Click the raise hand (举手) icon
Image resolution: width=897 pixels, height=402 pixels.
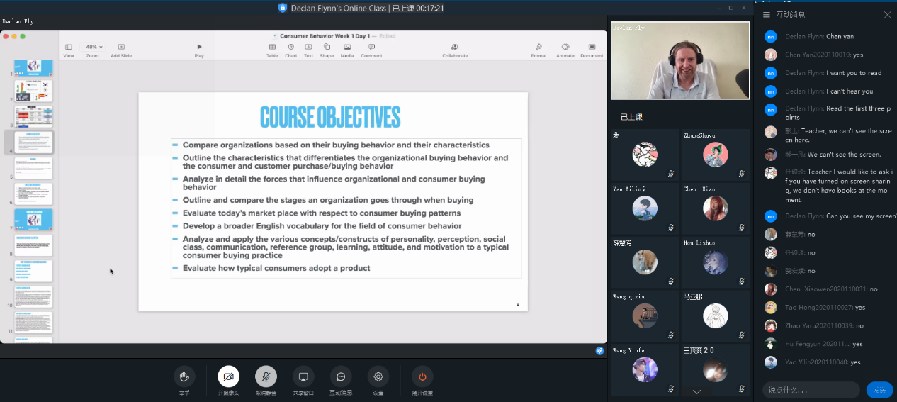(184, 376)
